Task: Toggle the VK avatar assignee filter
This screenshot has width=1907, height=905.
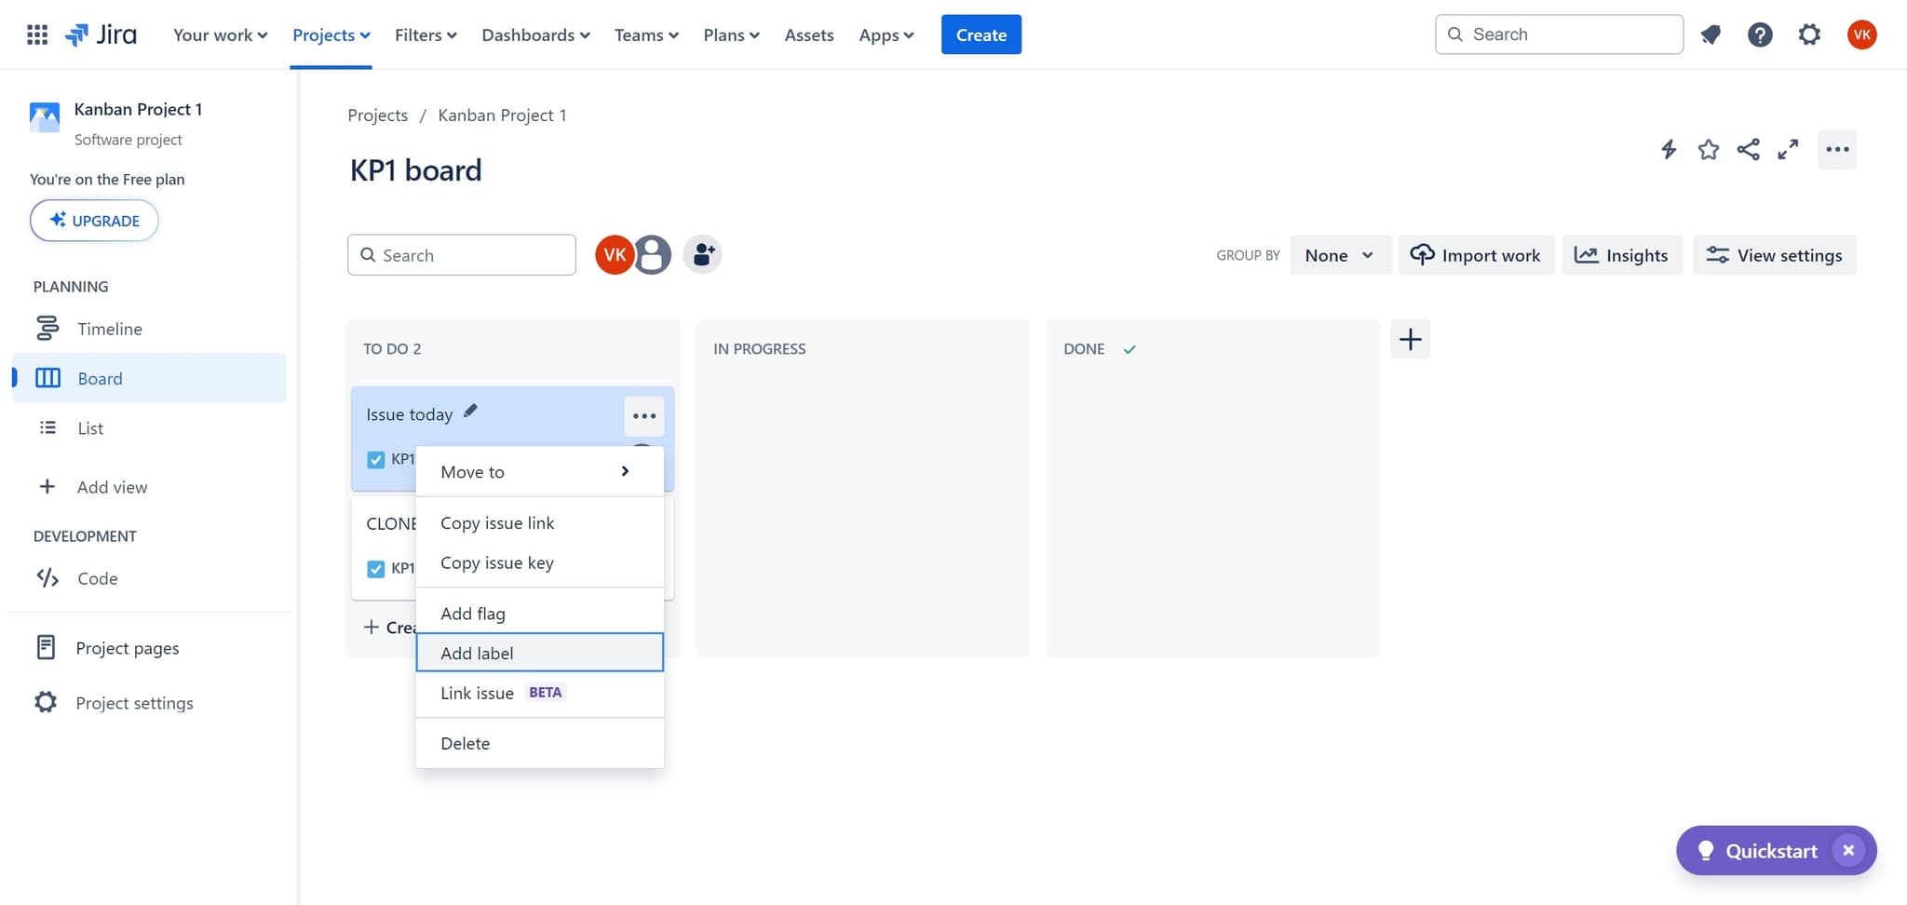Action: [614, 254]
